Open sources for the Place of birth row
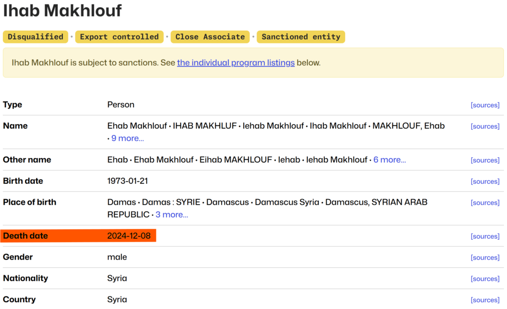The width and height of the screenshot is (507, 309). point(485,203)
